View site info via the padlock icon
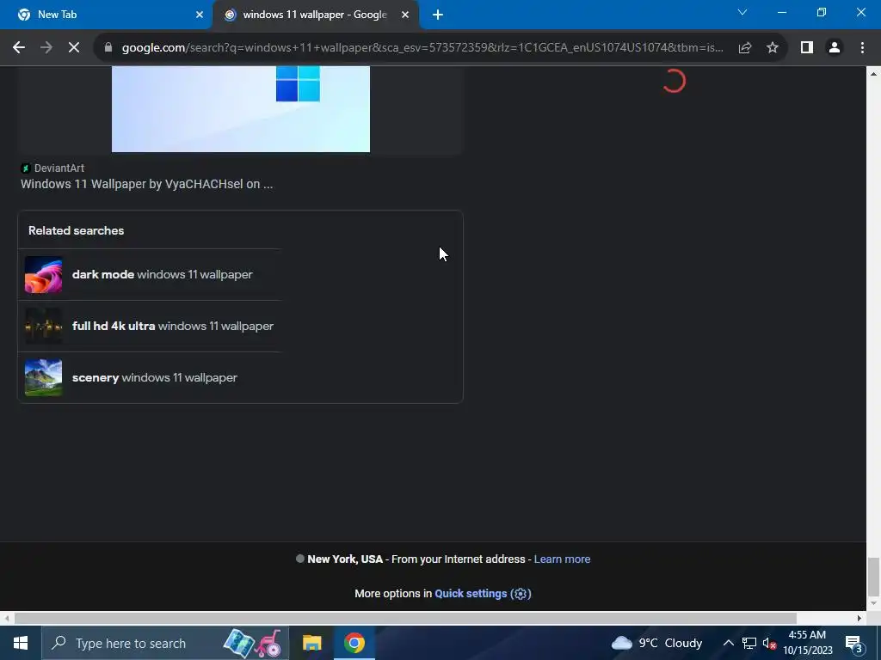The image size is (881, 660). tap(108, 48)
